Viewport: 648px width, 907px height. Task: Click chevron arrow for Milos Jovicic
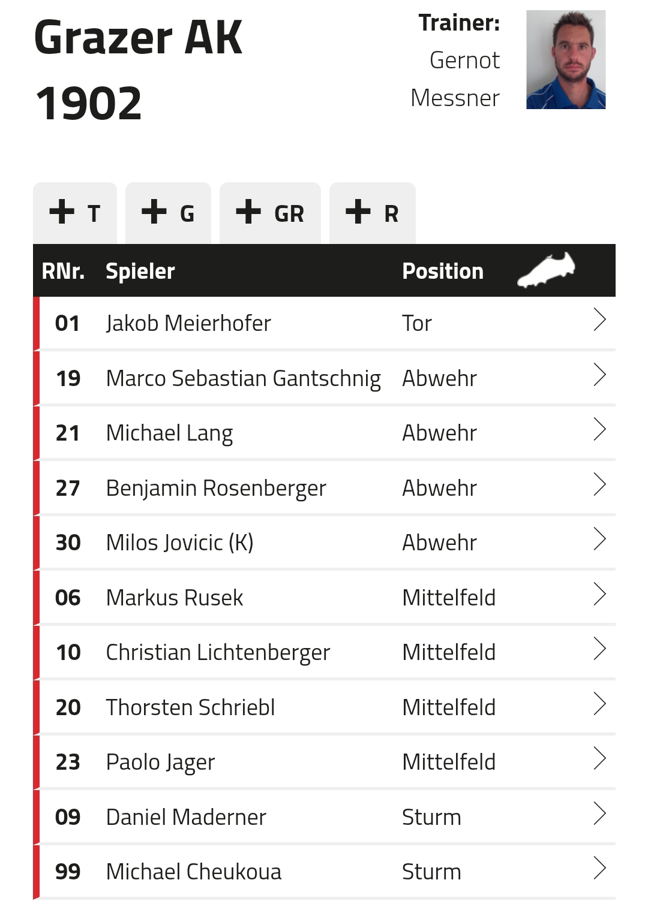pyautogui.click(x=599, y=539)
